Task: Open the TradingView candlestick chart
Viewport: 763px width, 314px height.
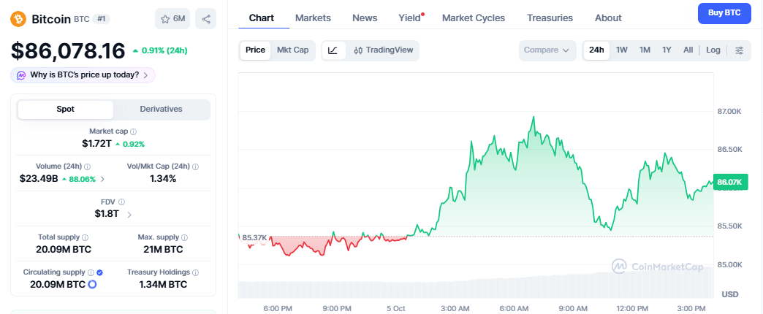Action: tap(383, 50)
